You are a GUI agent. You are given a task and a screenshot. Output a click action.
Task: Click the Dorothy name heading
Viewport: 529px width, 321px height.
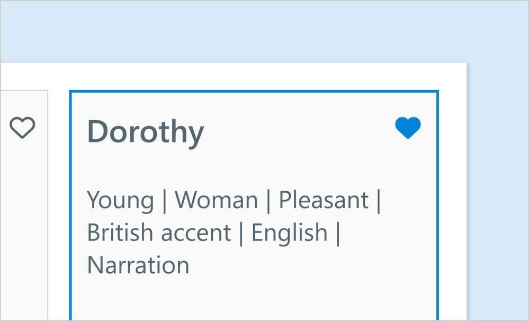click(145, 131)
